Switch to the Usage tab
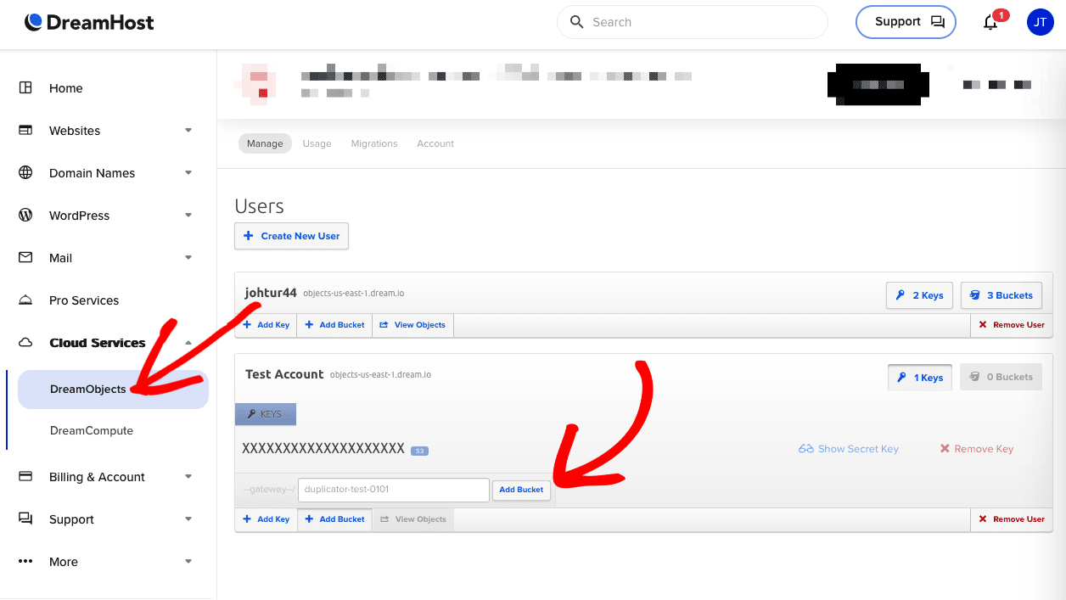 coord(317,144)
